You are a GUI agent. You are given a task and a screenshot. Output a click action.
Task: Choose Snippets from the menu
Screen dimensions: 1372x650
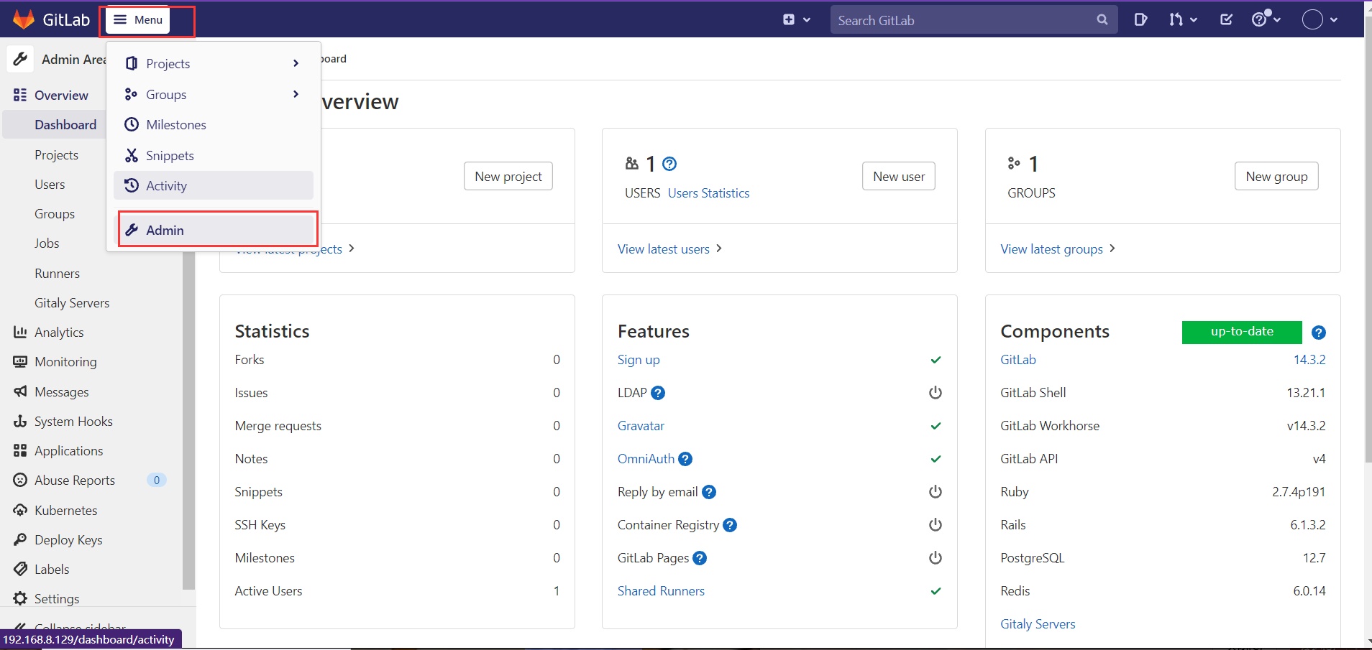(214, 156)
